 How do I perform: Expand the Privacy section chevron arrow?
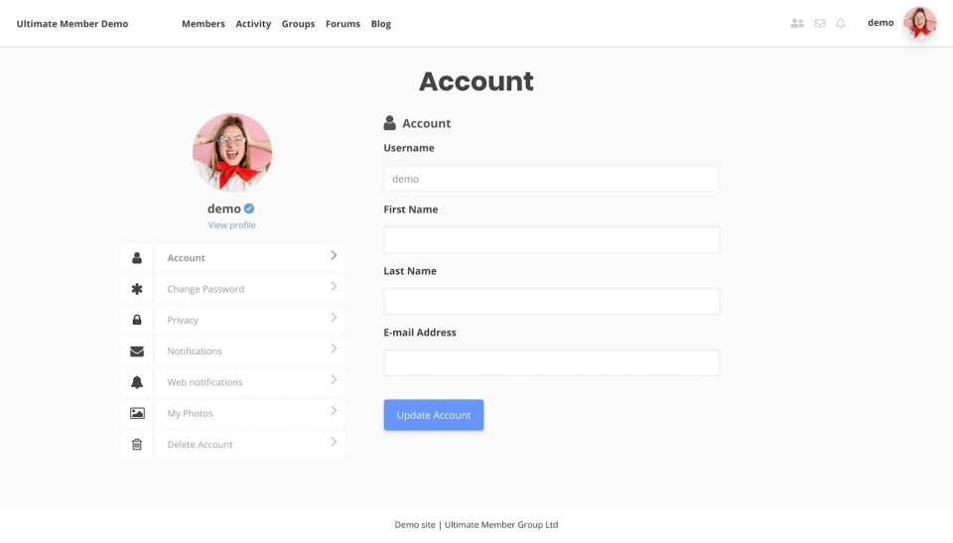click(x=334, y=318)
